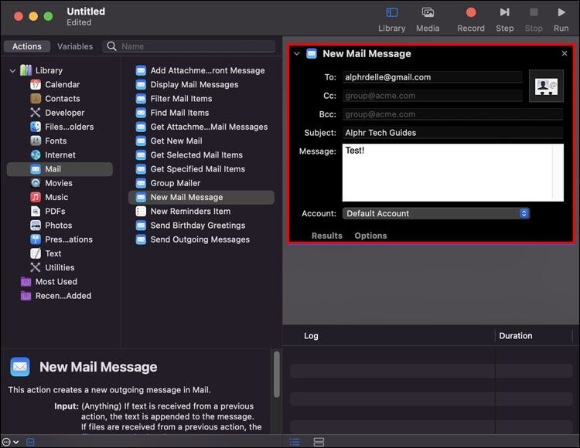The image size is (580, 448).
Task: Edit the Subject field
Action: tap(452, 133)
